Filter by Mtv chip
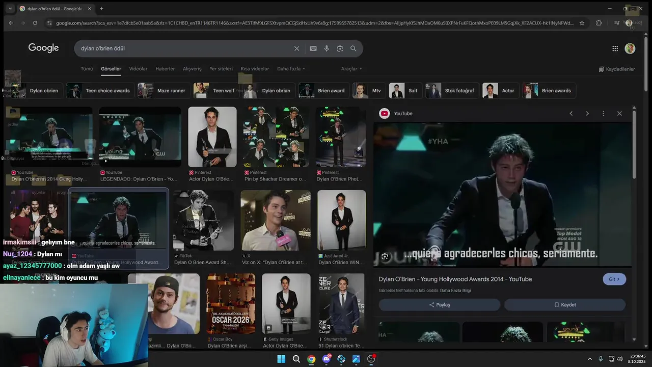This screenshot has height=367, width=652. click(368, 91)
